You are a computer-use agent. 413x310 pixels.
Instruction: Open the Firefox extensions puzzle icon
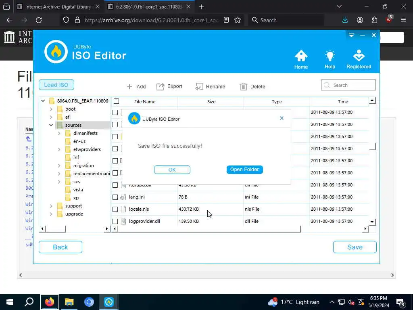[374, 20]
